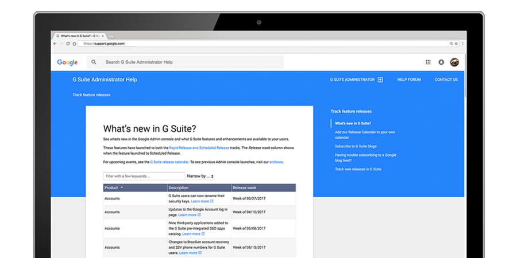Click the Description column header

[199, 187]
